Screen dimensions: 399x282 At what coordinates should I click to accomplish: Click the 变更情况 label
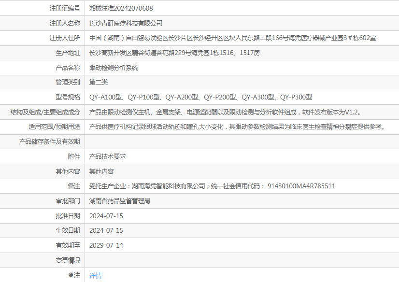click(x=68, y=260)
